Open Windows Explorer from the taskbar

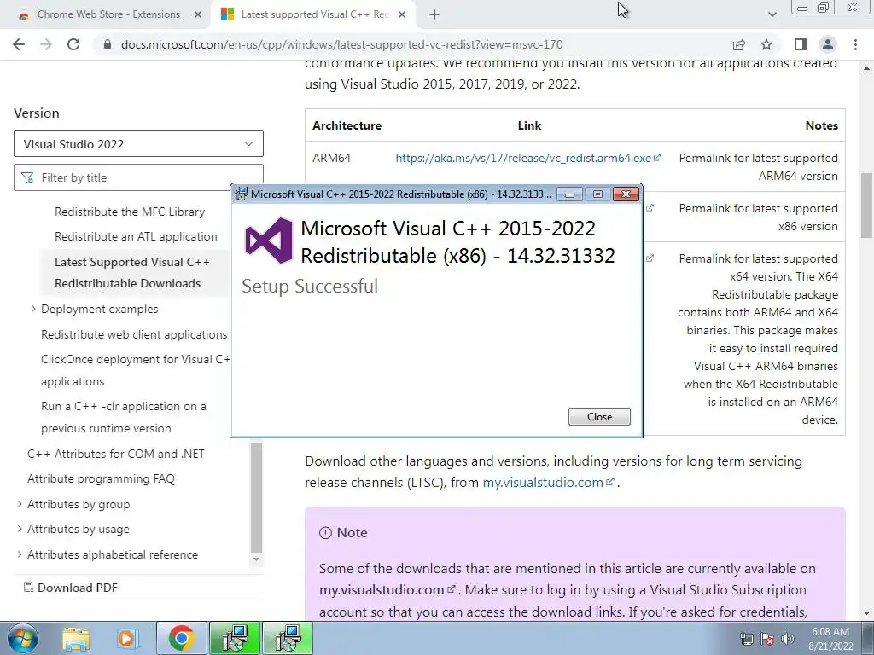point(76,639)
